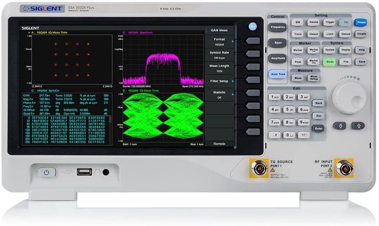Click the hardware softkey beside Statistic
Viewport: 379px width, 226px height.
coord(253,93)
